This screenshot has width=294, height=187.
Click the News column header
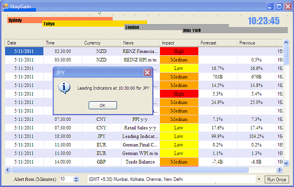tap(140, 43)
